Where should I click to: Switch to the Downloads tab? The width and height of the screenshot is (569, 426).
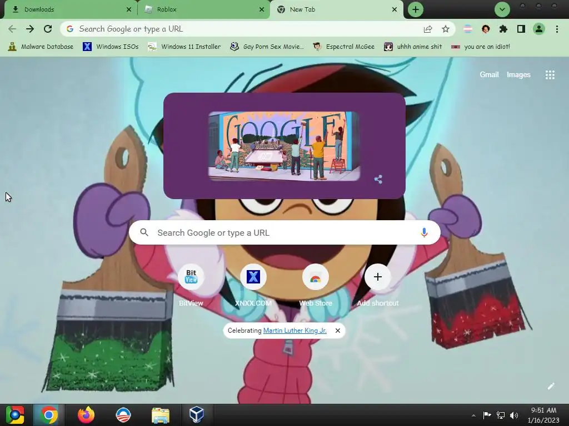coord(69,9)
